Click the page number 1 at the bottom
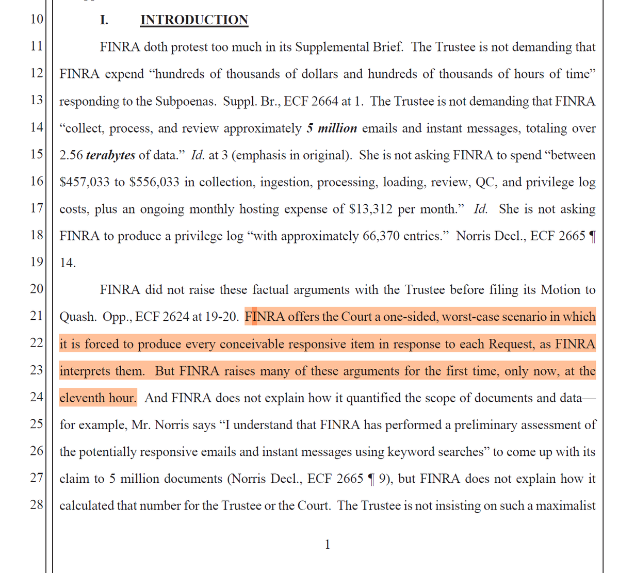The image size is (619, 573). pyautogui.click(x=328, y=544)
